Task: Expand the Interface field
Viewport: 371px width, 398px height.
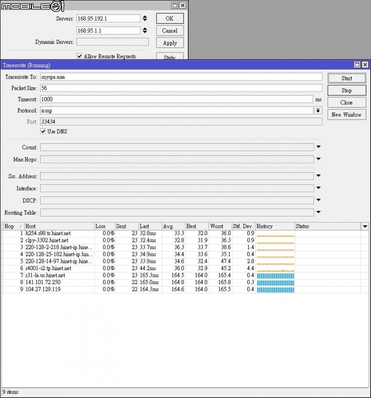Action: pos(318,188)
